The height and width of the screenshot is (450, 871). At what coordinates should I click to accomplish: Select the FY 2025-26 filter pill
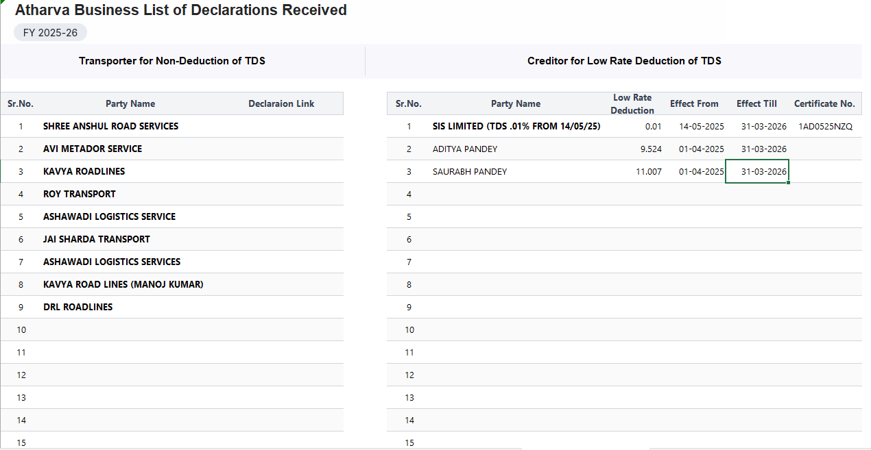click(x=50, y=32)
